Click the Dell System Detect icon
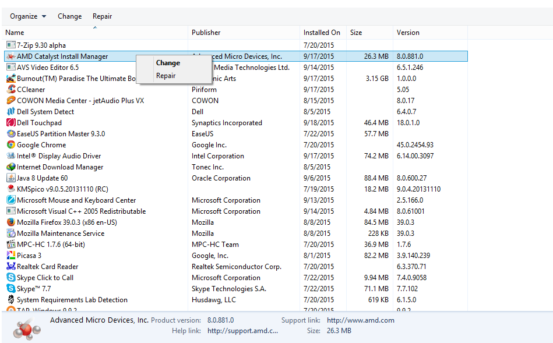Viewport: 553px width, 343px height. (11, 111)
